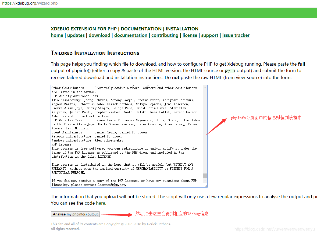The image size is (317, 234).
Task: Open the license link
Action: (190, 36)
